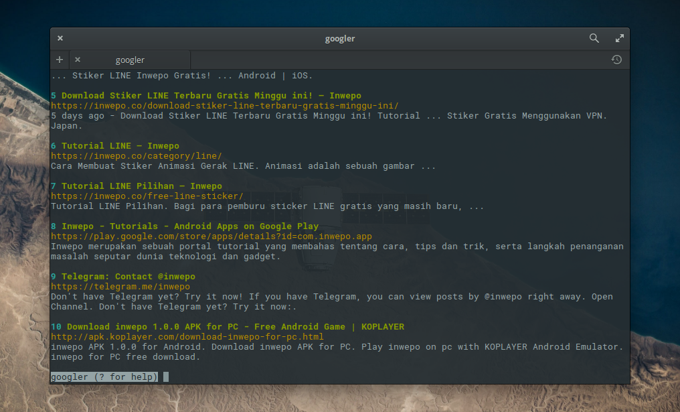Click the snippet 'inwepo APK 1.0.0 for Android'
Viewport: 680px width, 412px height.
coord(337,352)
